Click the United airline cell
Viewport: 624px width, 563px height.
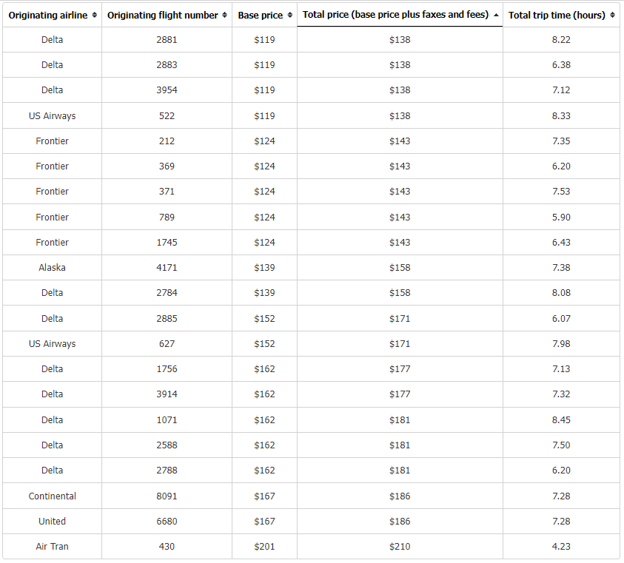pos(52,522)
